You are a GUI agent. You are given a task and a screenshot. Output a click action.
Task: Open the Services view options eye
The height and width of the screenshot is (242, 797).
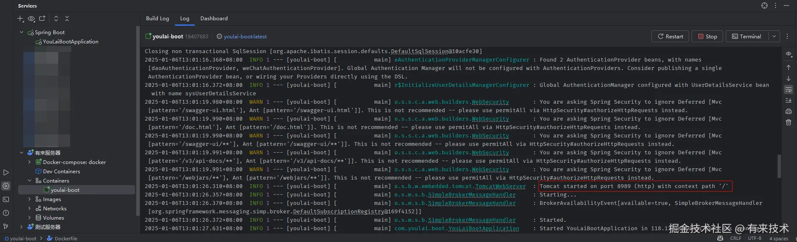(31, 19)
